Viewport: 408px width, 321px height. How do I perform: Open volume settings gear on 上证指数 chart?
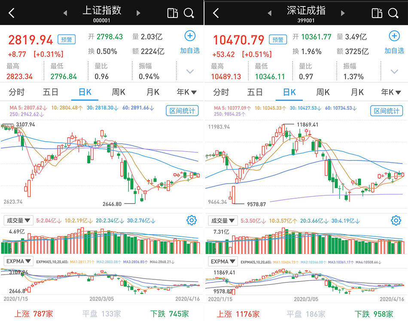pos(192,220)
